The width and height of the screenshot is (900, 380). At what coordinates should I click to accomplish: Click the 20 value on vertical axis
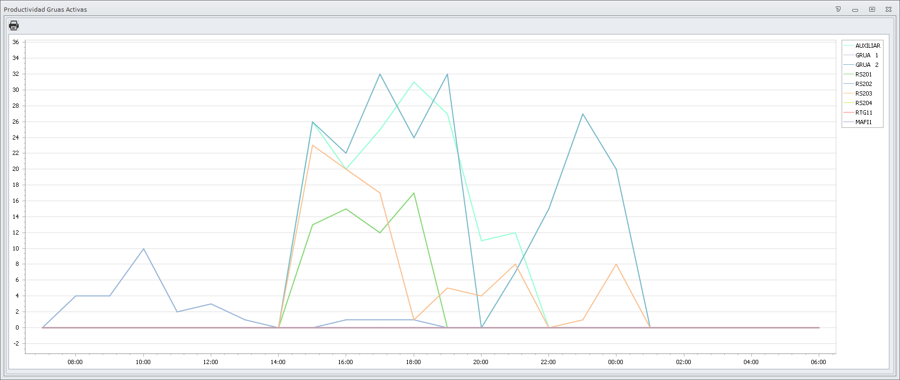pyautogui.click(x=15, y=169)
